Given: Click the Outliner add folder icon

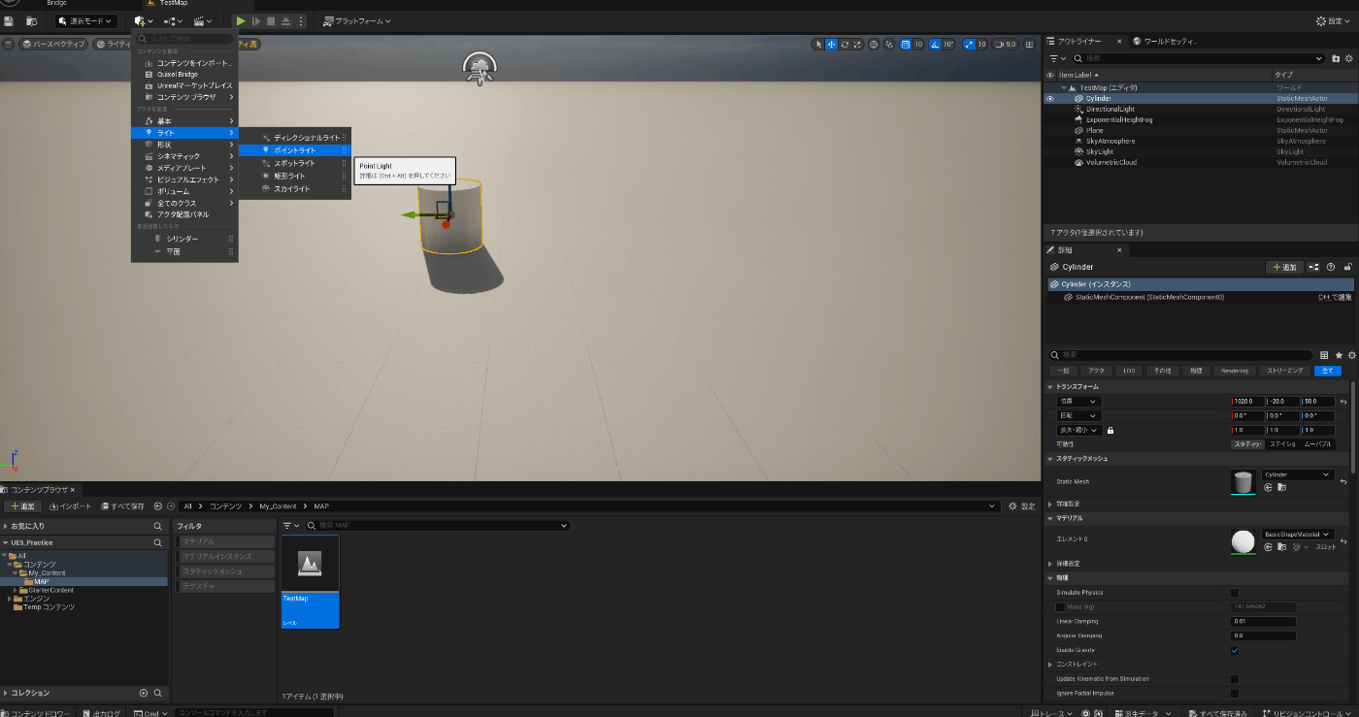Looking at the screenshot, I should click(x=1336, y=58).
